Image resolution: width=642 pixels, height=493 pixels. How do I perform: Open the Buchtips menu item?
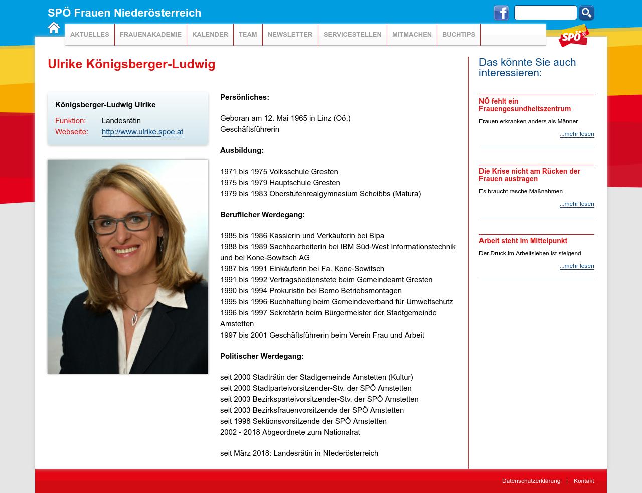click(x=459, y=35)
